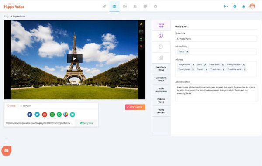Click Copy link button
262x166 pixels.
[x=86, y=123]
